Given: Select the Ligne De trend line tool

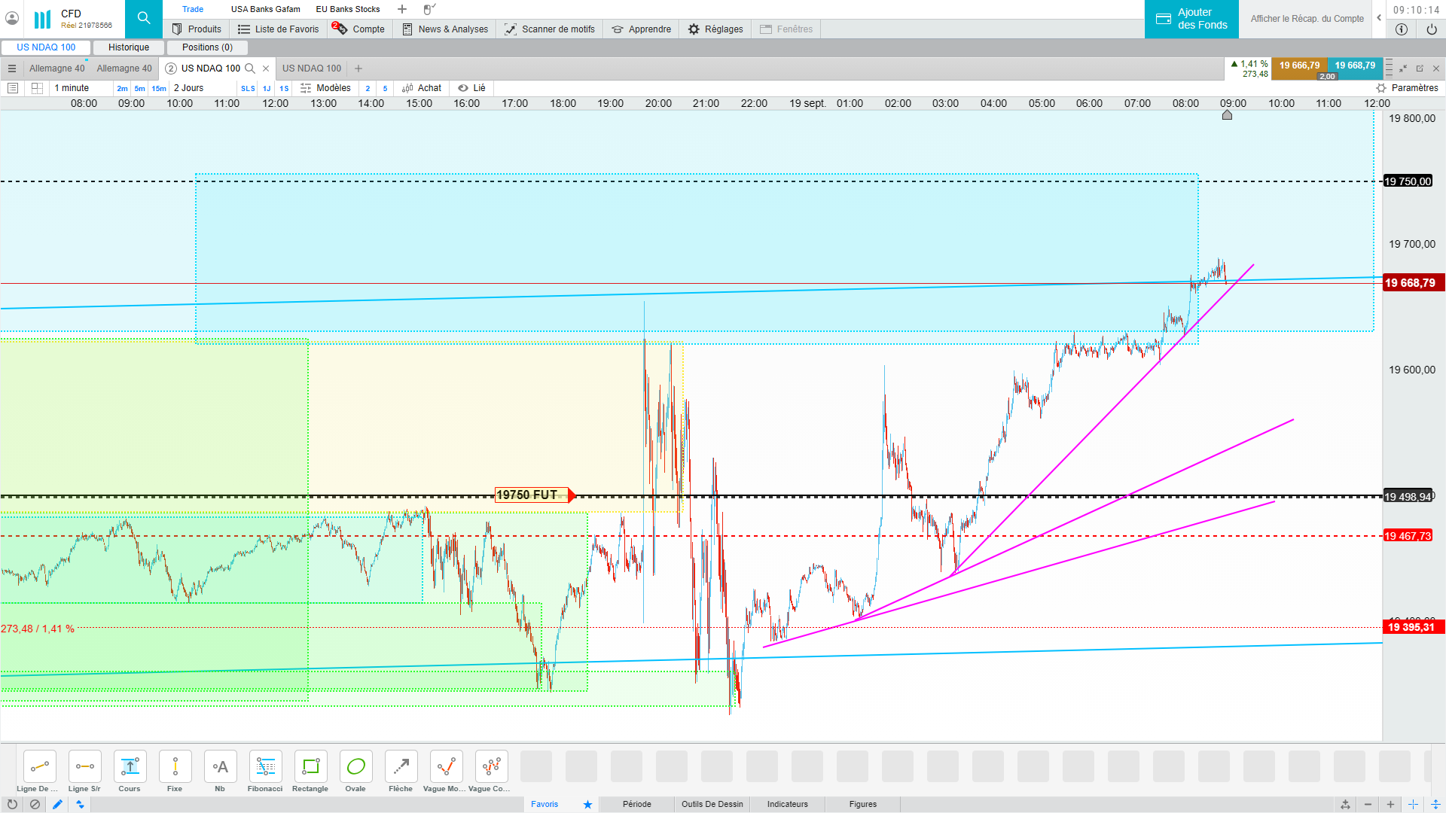Looking at the screenshot, I should (x=39, y=767).
